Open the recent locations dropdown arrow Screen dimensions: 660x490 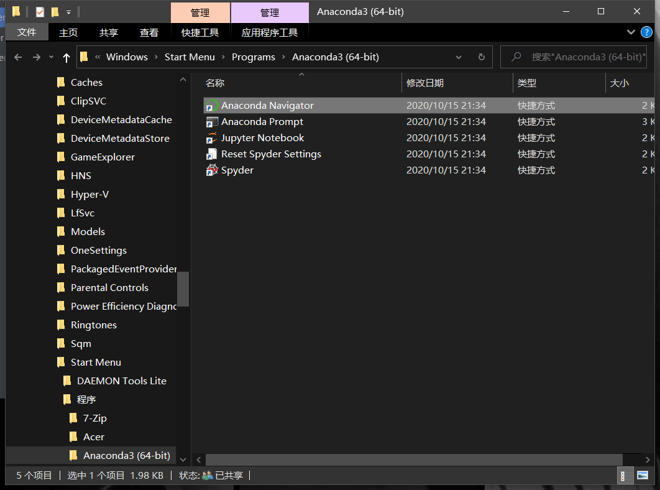(52, 57)
